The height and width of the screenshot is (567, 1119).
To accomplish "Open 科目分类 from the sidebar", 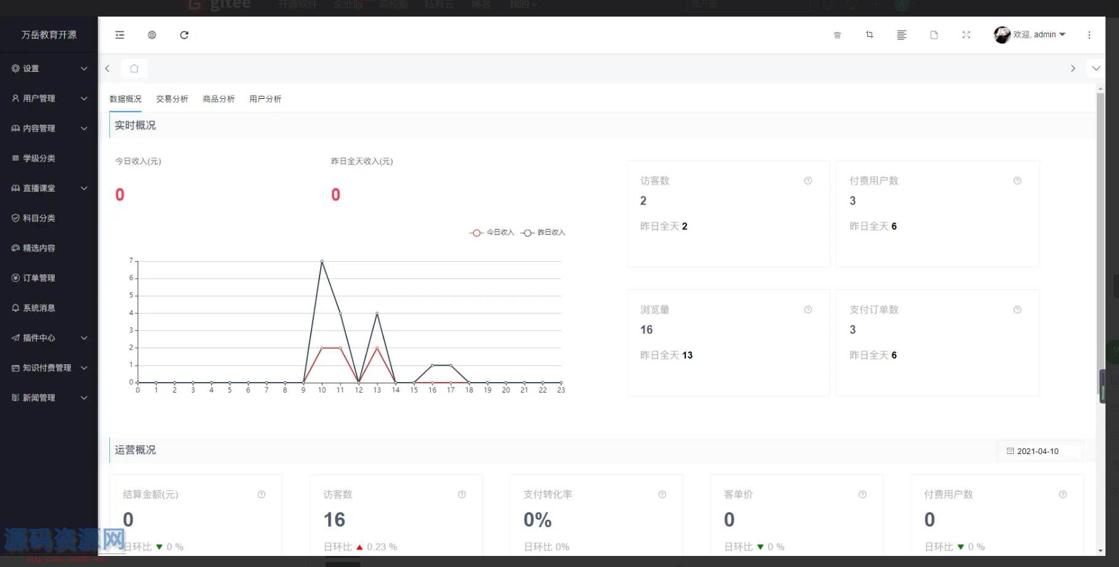I will click(39, 218).
